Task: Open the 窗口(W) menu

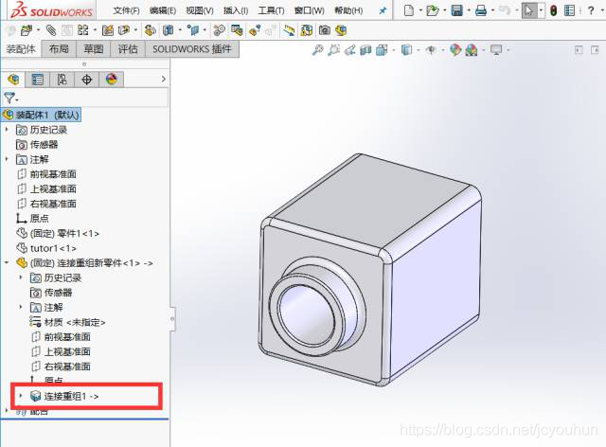Action: (310, 10)
